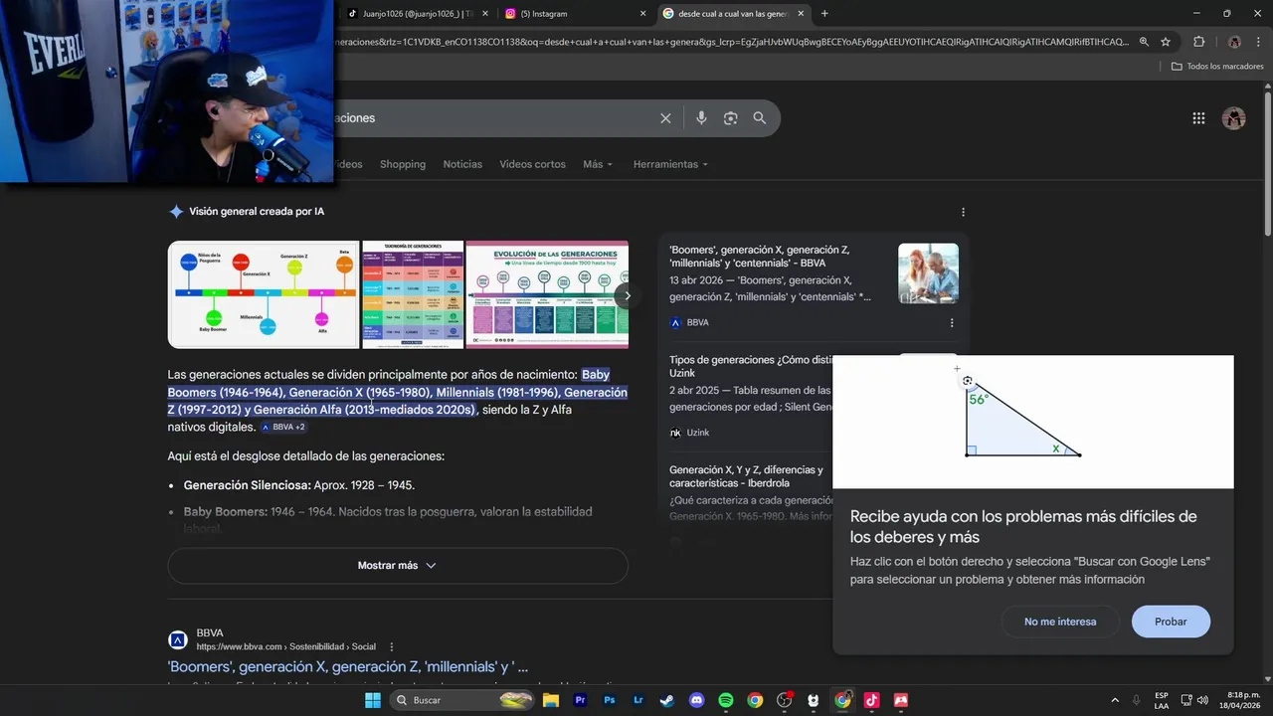
Task: Open the 'Boomers', generación X BBVA result link
Action: point(348,667)
